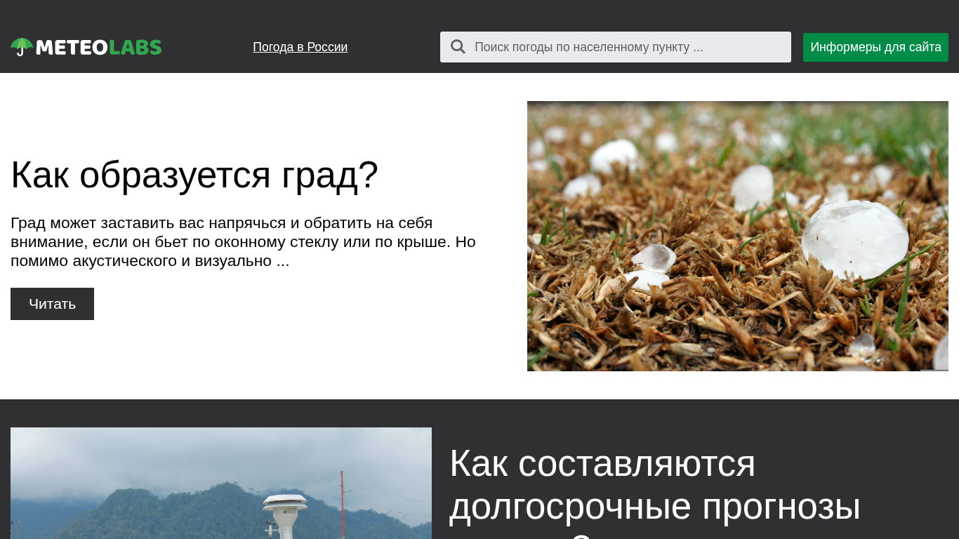Click the white METEO logo text
The width and height of the screenshot is (959, 539).
[72, 47]
